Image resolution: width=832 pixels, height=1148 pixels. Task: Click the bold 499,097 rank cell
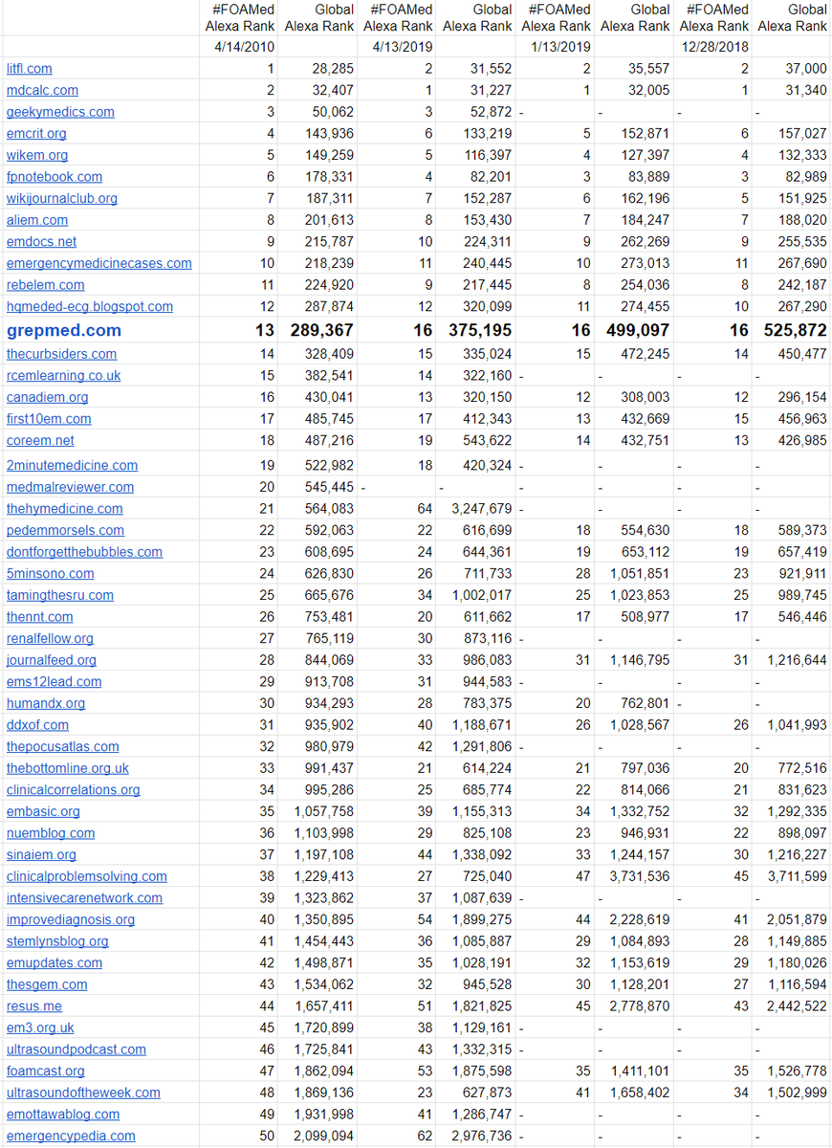[x=635, y=330]
